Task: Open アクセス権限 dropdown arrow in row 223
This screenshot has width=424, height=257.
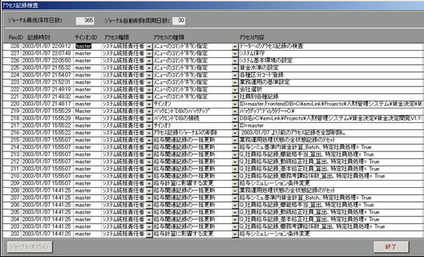Action: [149, 82]
